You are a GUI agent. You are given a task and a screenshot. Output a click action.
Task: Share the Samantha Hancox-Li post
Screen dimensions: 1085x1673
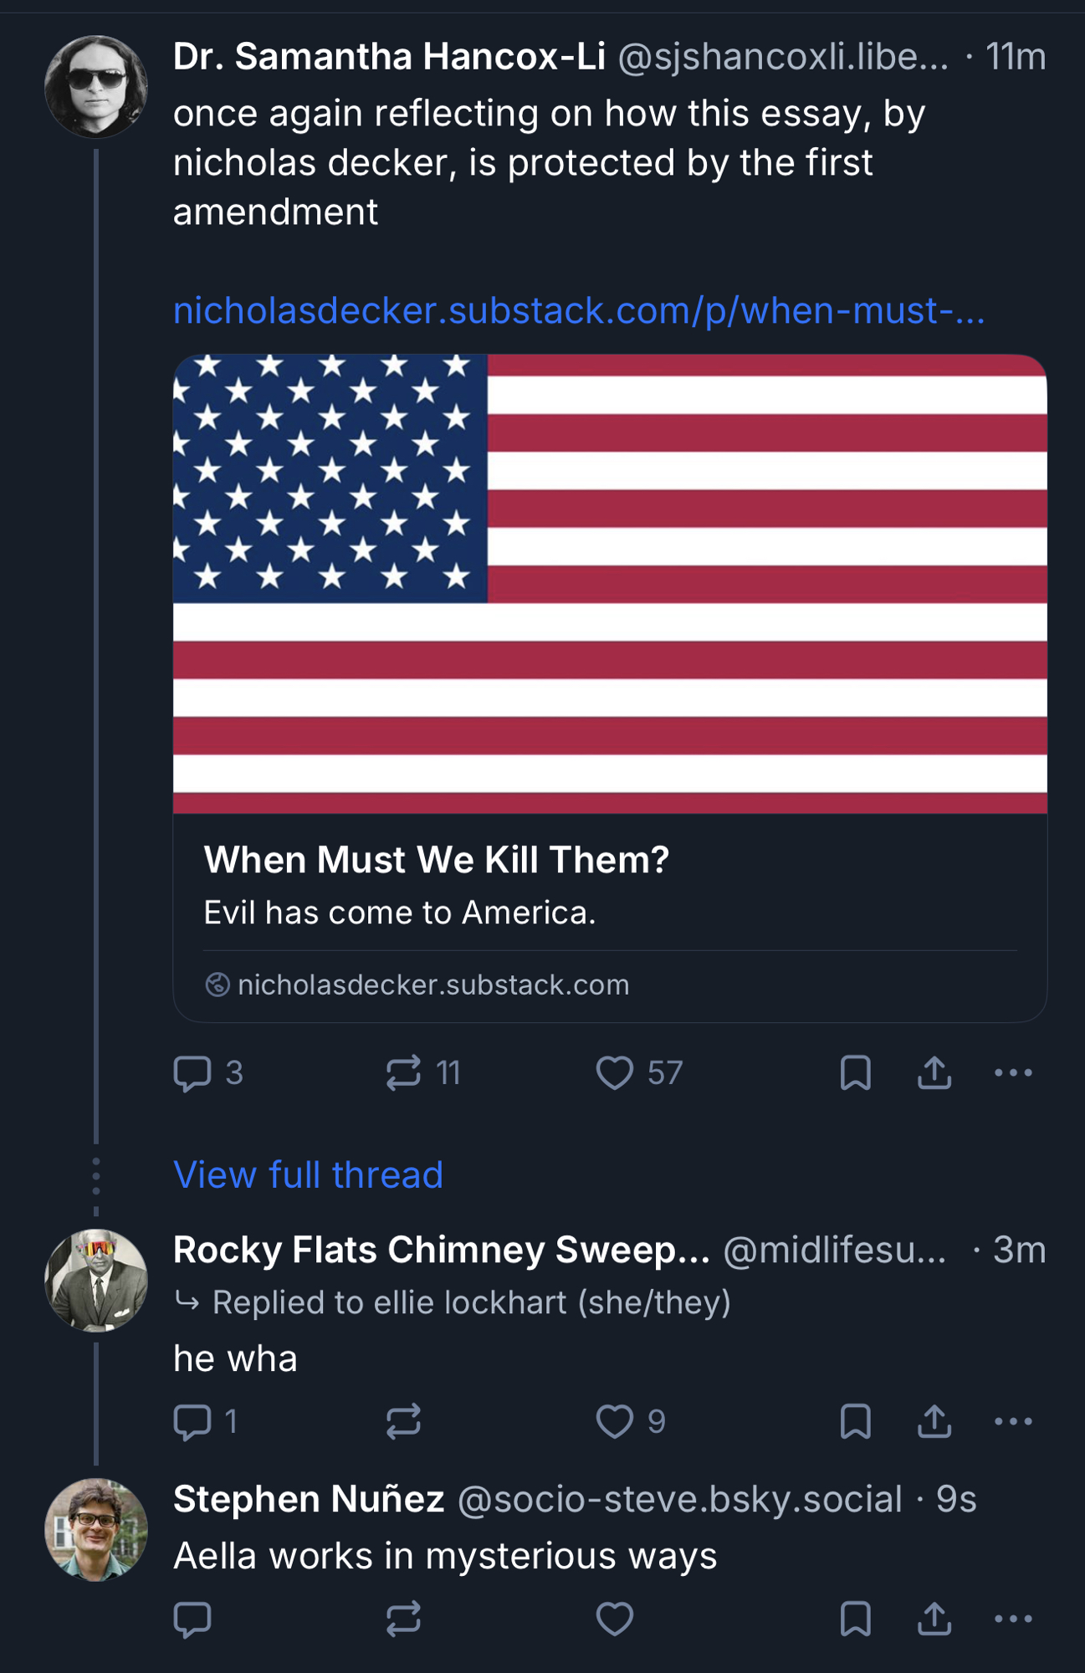[934, 1073]
